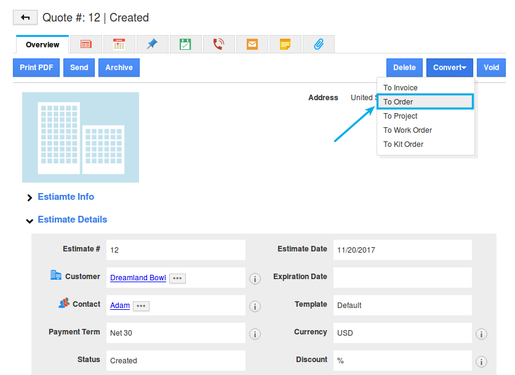Collapse the Estimate Details section
This screenshot has width=515, height=375.
point(30,220)
